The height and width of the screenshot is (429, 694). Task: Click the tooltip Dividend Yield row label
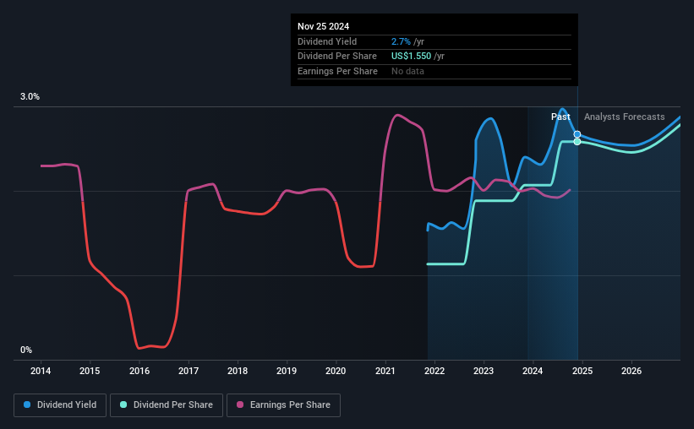pos(327,41)
